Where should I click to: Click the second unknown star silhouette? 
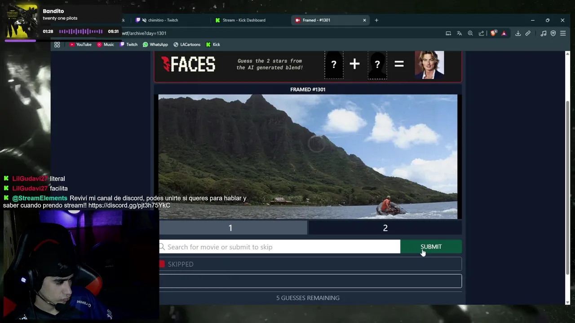click(x=377, y=65)
